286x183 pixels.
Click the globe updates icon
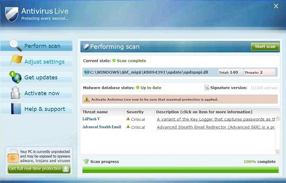coord(16,77)
